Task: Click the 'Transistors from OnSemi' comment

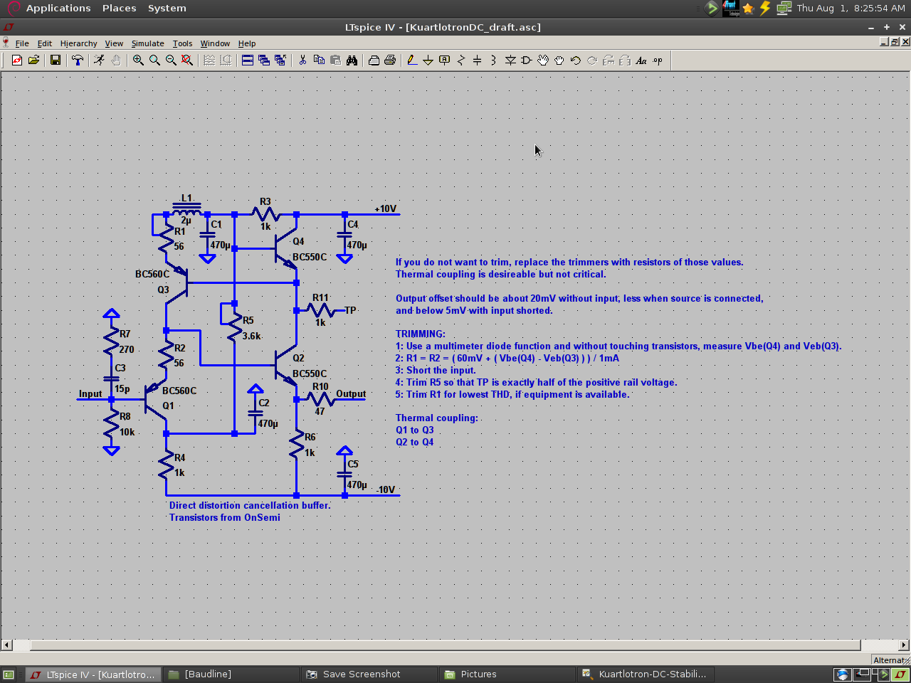Action: (225, 517)
